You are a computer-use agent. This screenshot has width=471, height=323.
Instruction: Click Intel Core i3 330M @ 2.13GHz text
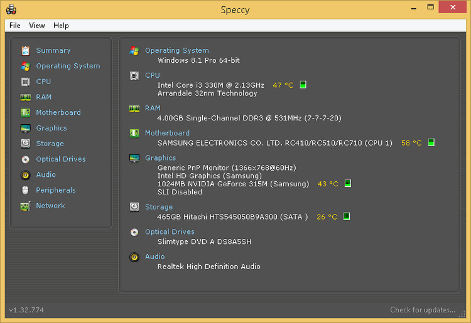pyautogui.click(x=210, y=85)
